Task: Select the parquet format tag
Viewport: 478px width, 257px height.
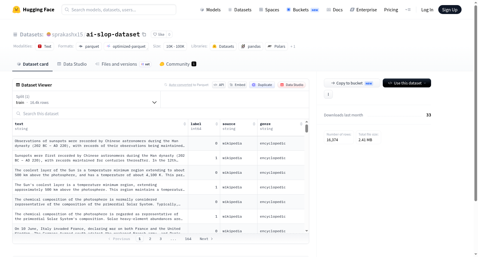Action: [x=89, y=46]
